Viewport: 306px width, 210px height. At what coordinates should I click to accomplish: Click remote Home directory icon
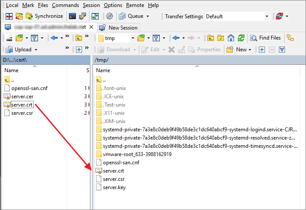click(x=231, y=38)
